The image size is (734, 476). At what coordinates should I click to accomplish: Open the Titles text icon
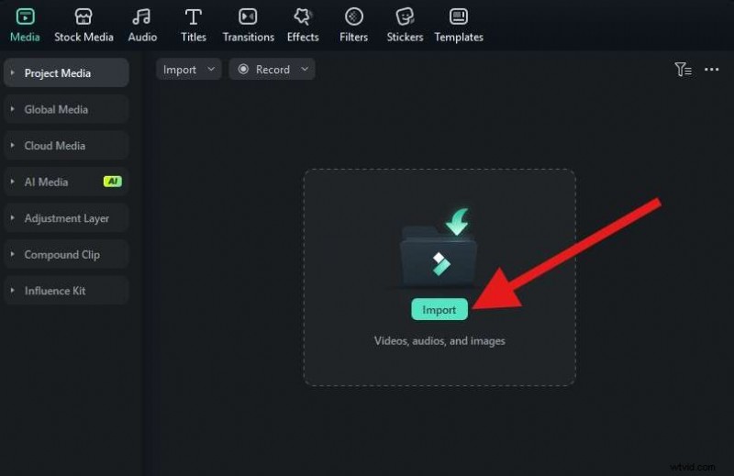tap(193, 17)
